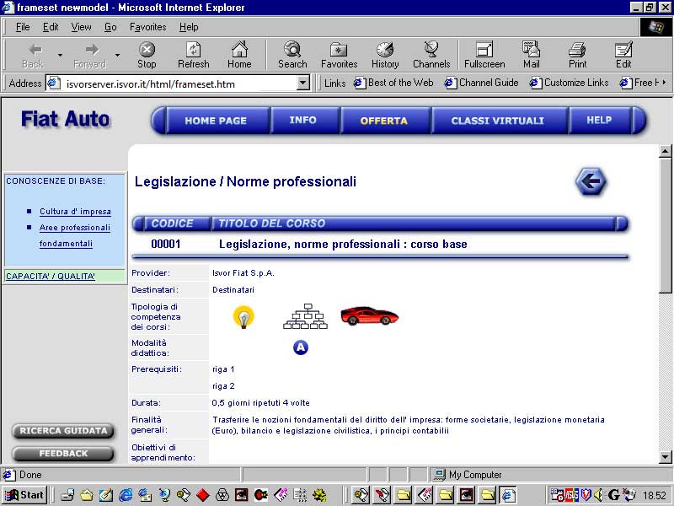Click the organization chart icon
674x506 pixels.
click(305, 316)
